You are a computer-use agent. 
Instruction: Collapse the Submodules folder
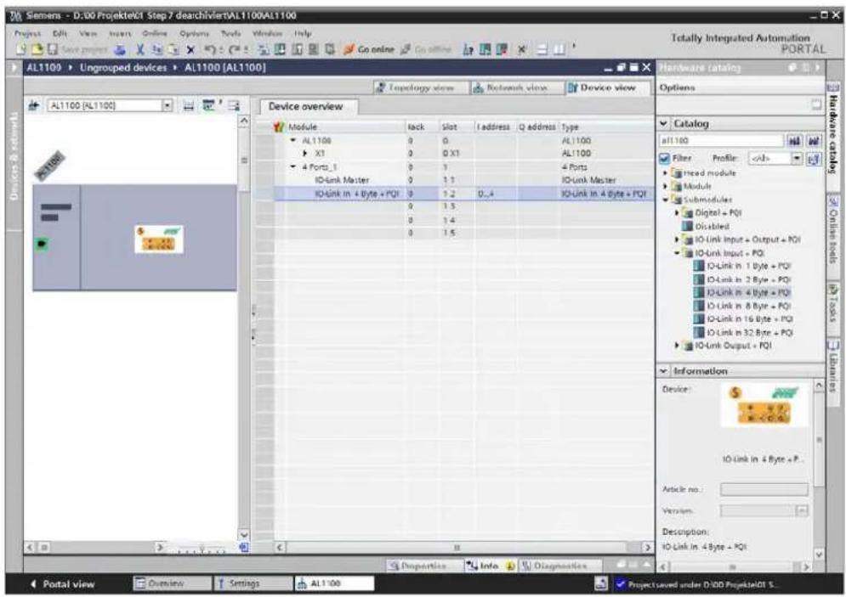click(665, 200)
